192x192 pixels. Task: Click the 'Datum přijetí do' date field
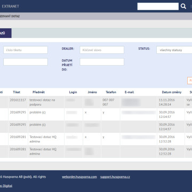tap(102, 62)
